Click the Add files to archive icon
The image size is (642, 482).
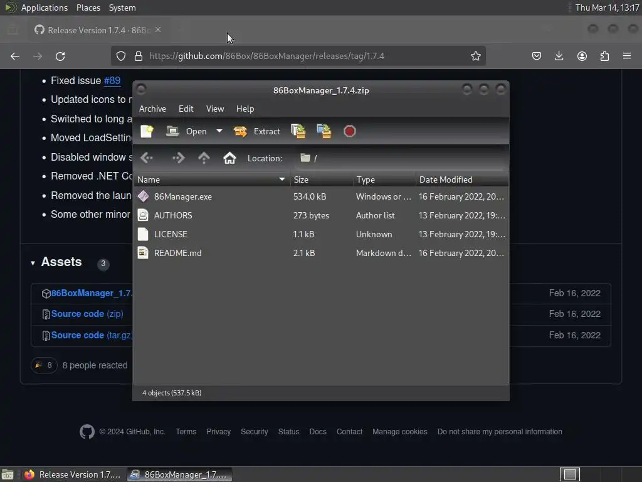(x=298, y=131)
